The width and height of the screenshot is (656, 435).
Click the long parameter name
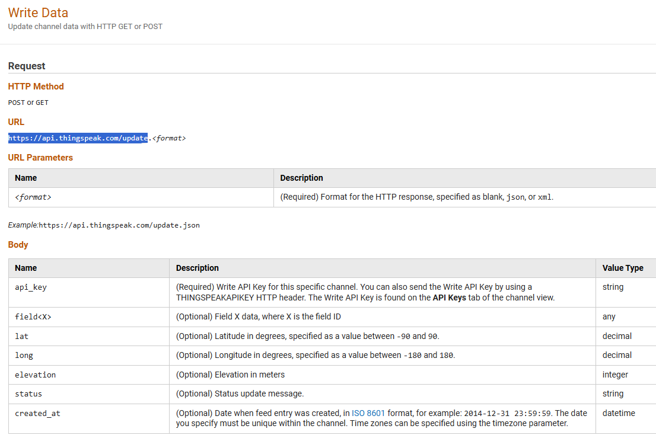[24, 355]
